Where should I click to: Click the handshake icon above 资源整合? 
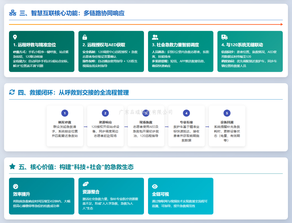[86, 184]
